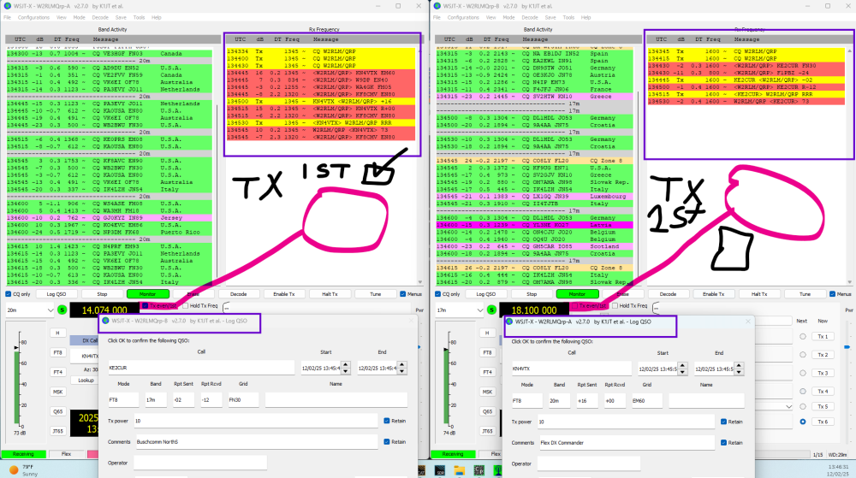Open Configurations menu in left window
This screenshot has height=478, width=856.
(x=34, y=17)
